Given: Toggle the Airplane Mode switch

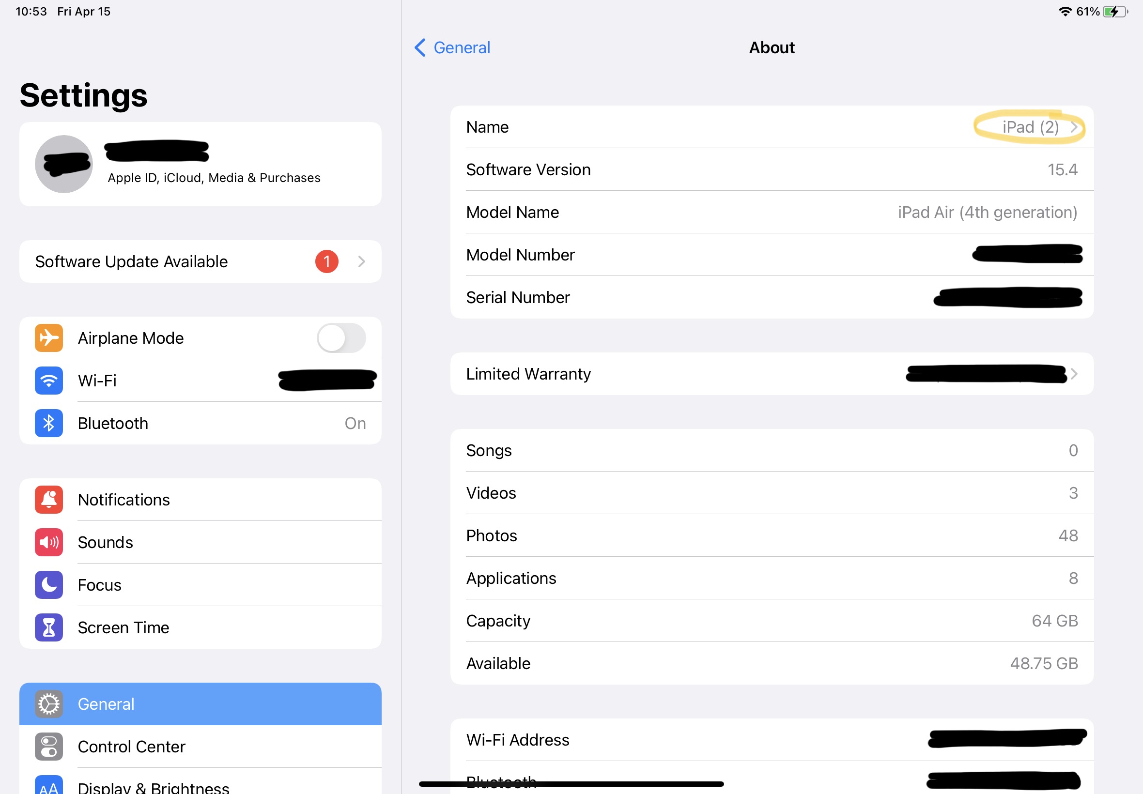Looking at the screenshot, I should (341, 338).
